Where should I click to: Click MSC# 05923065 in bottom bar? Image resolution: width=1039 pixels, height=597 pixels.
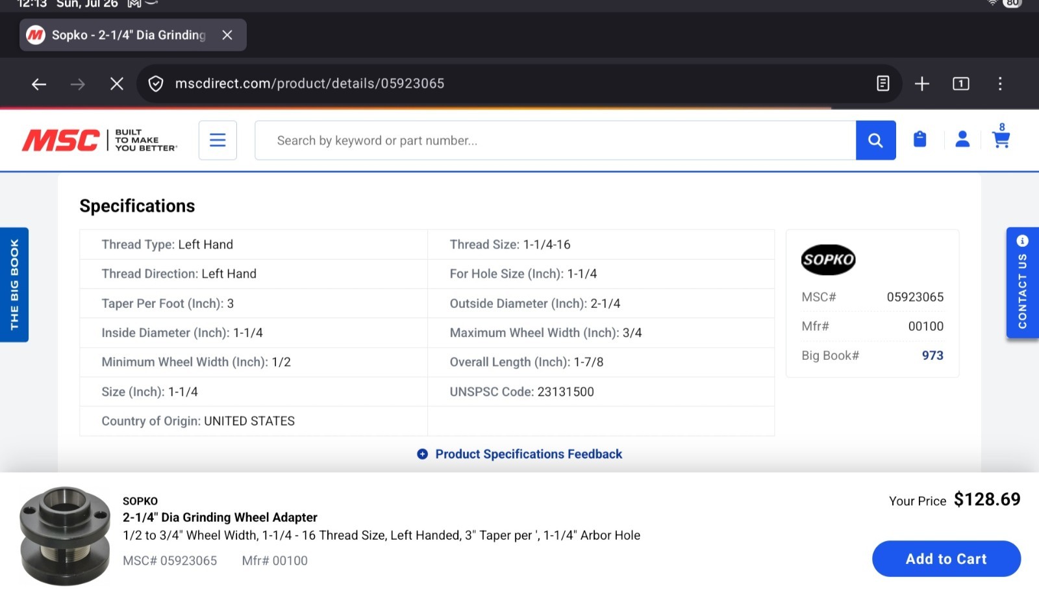[x=170, y=561]
